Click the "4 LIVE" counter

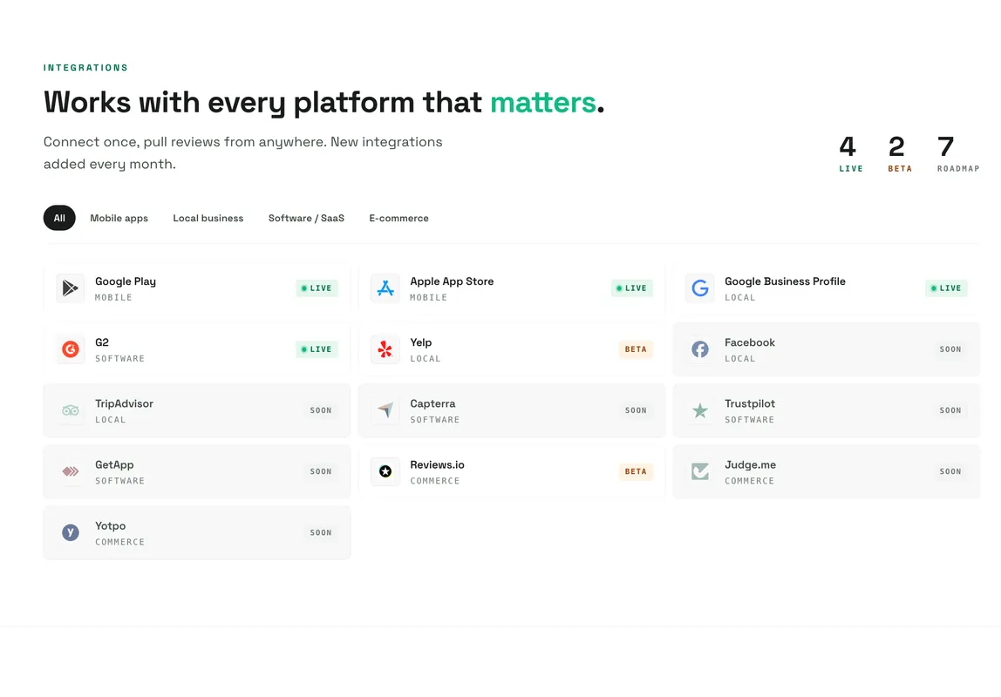[850, 153]
